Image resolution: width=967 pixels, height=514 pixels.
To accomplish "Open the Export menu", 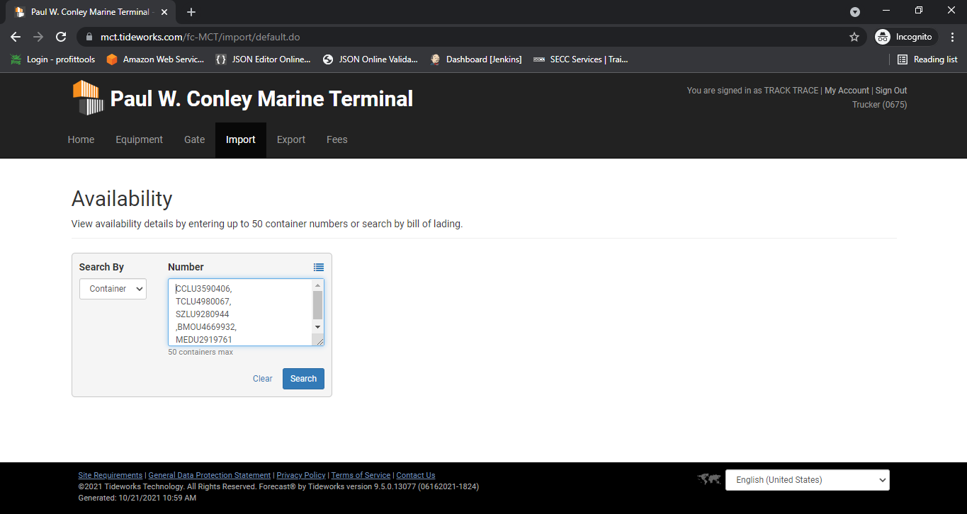I will click(291, 139).
